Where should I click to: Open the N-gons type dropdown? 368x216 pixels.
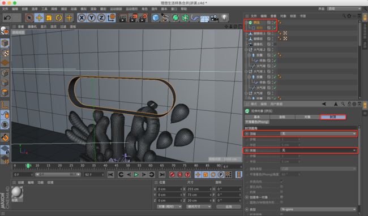click(x=319, y=209)
